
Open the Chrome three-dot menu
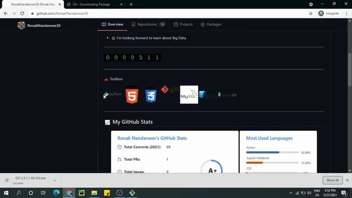click(x=346, y=13)
